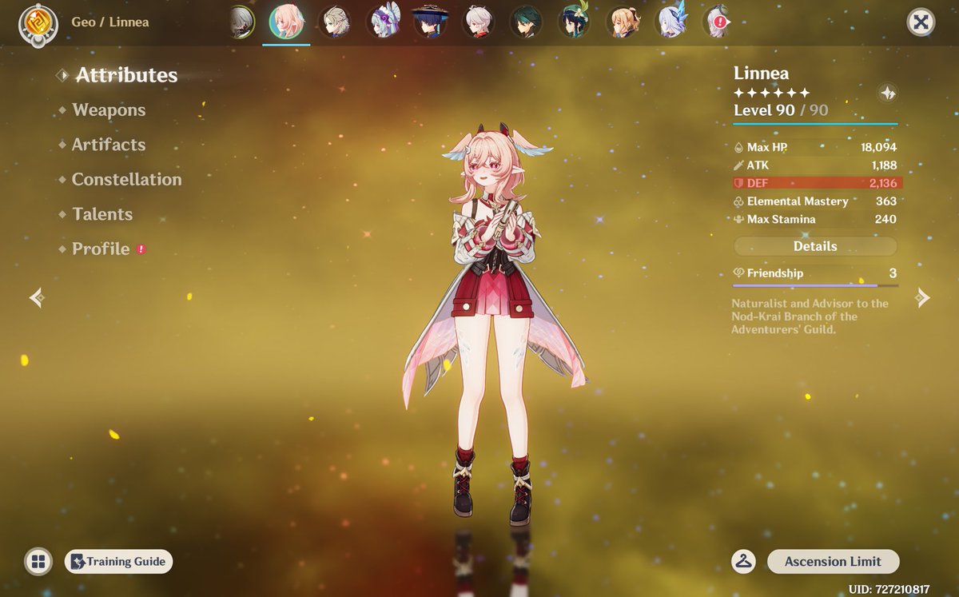Click the Ascension Limit button
959x597 pixels.
click(833, 562)
